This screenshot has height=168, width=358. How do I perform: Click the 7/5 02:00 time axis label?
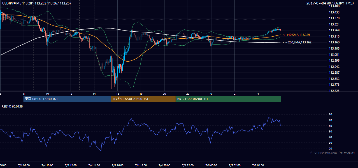click(235, 165)
